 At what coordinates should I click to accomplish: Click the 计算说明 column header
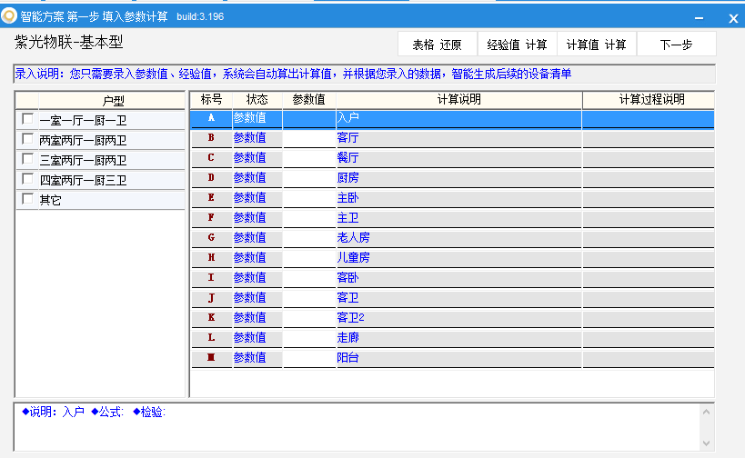458,99
